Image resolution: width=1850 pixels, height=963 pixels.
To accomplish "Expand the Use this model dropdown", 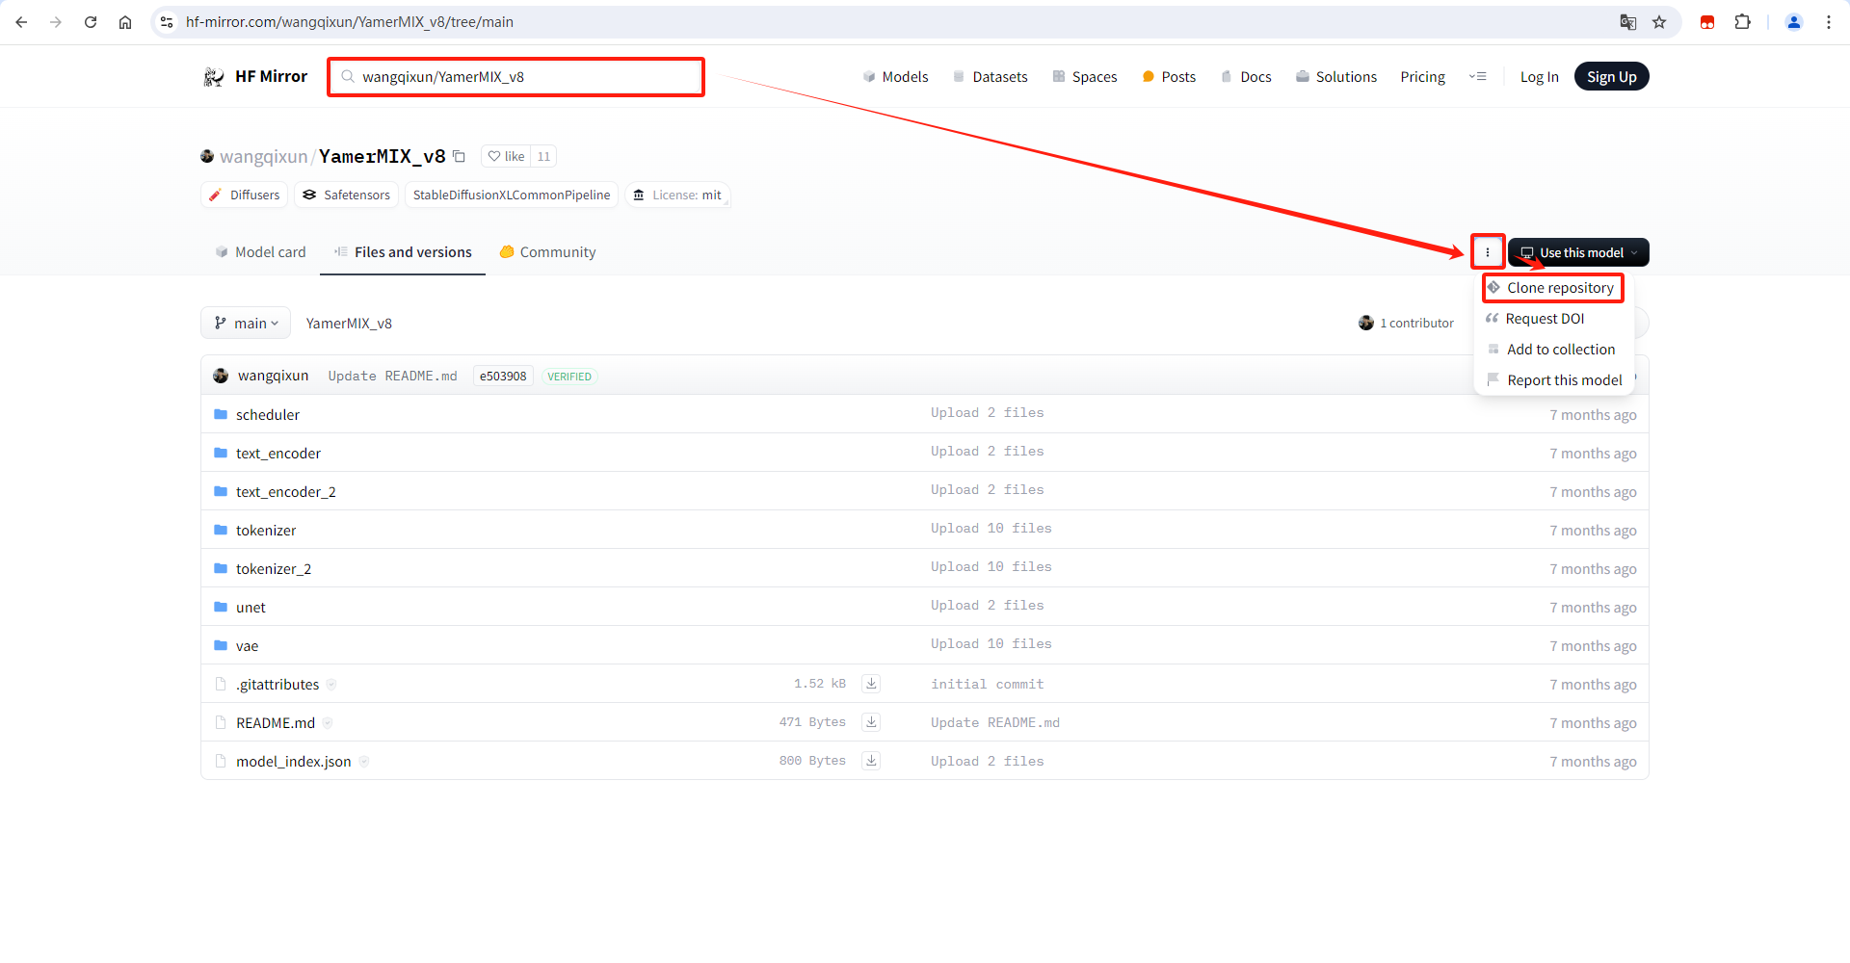I will 1578,252.
